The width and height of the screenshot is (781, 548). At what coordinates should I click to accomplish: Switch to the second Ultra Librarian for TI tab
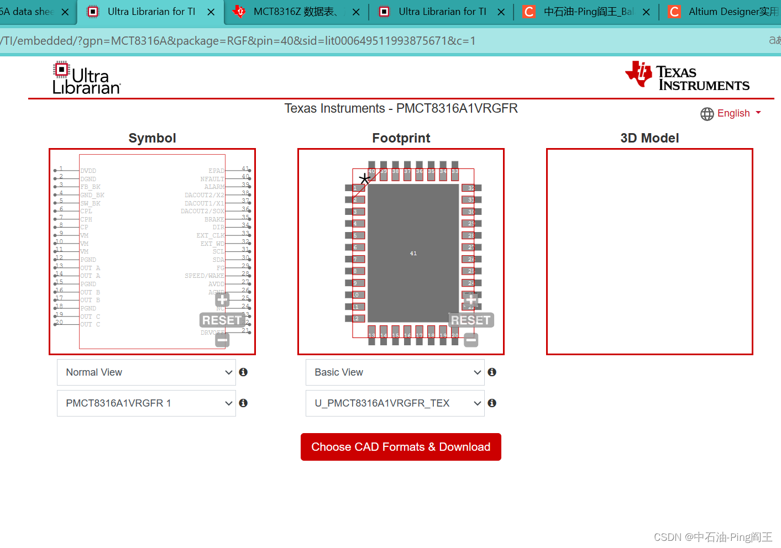click(442, 12)
